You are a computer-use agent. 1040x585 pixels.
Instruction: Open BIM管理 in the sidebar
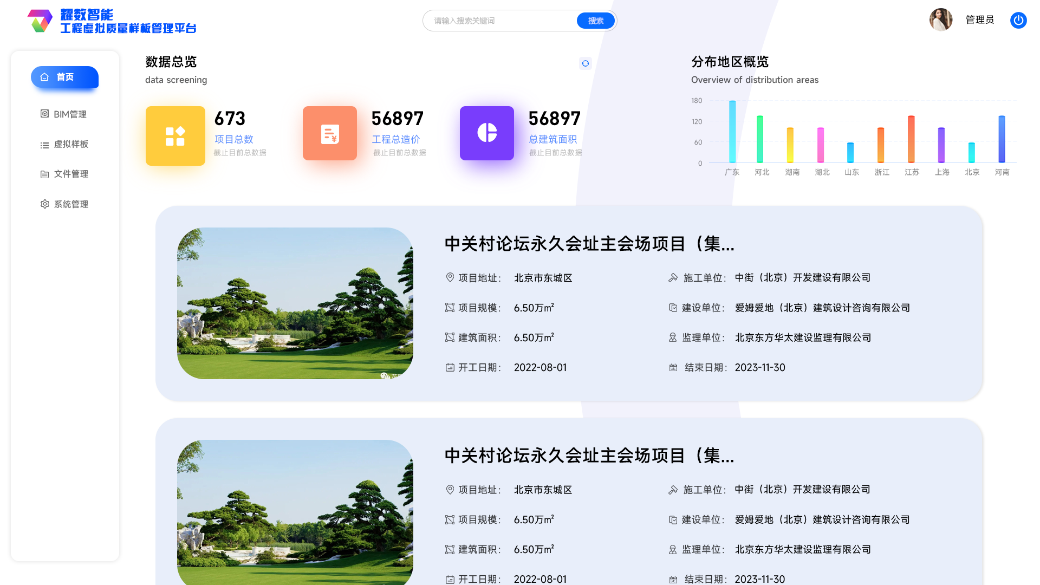point(64,114)
